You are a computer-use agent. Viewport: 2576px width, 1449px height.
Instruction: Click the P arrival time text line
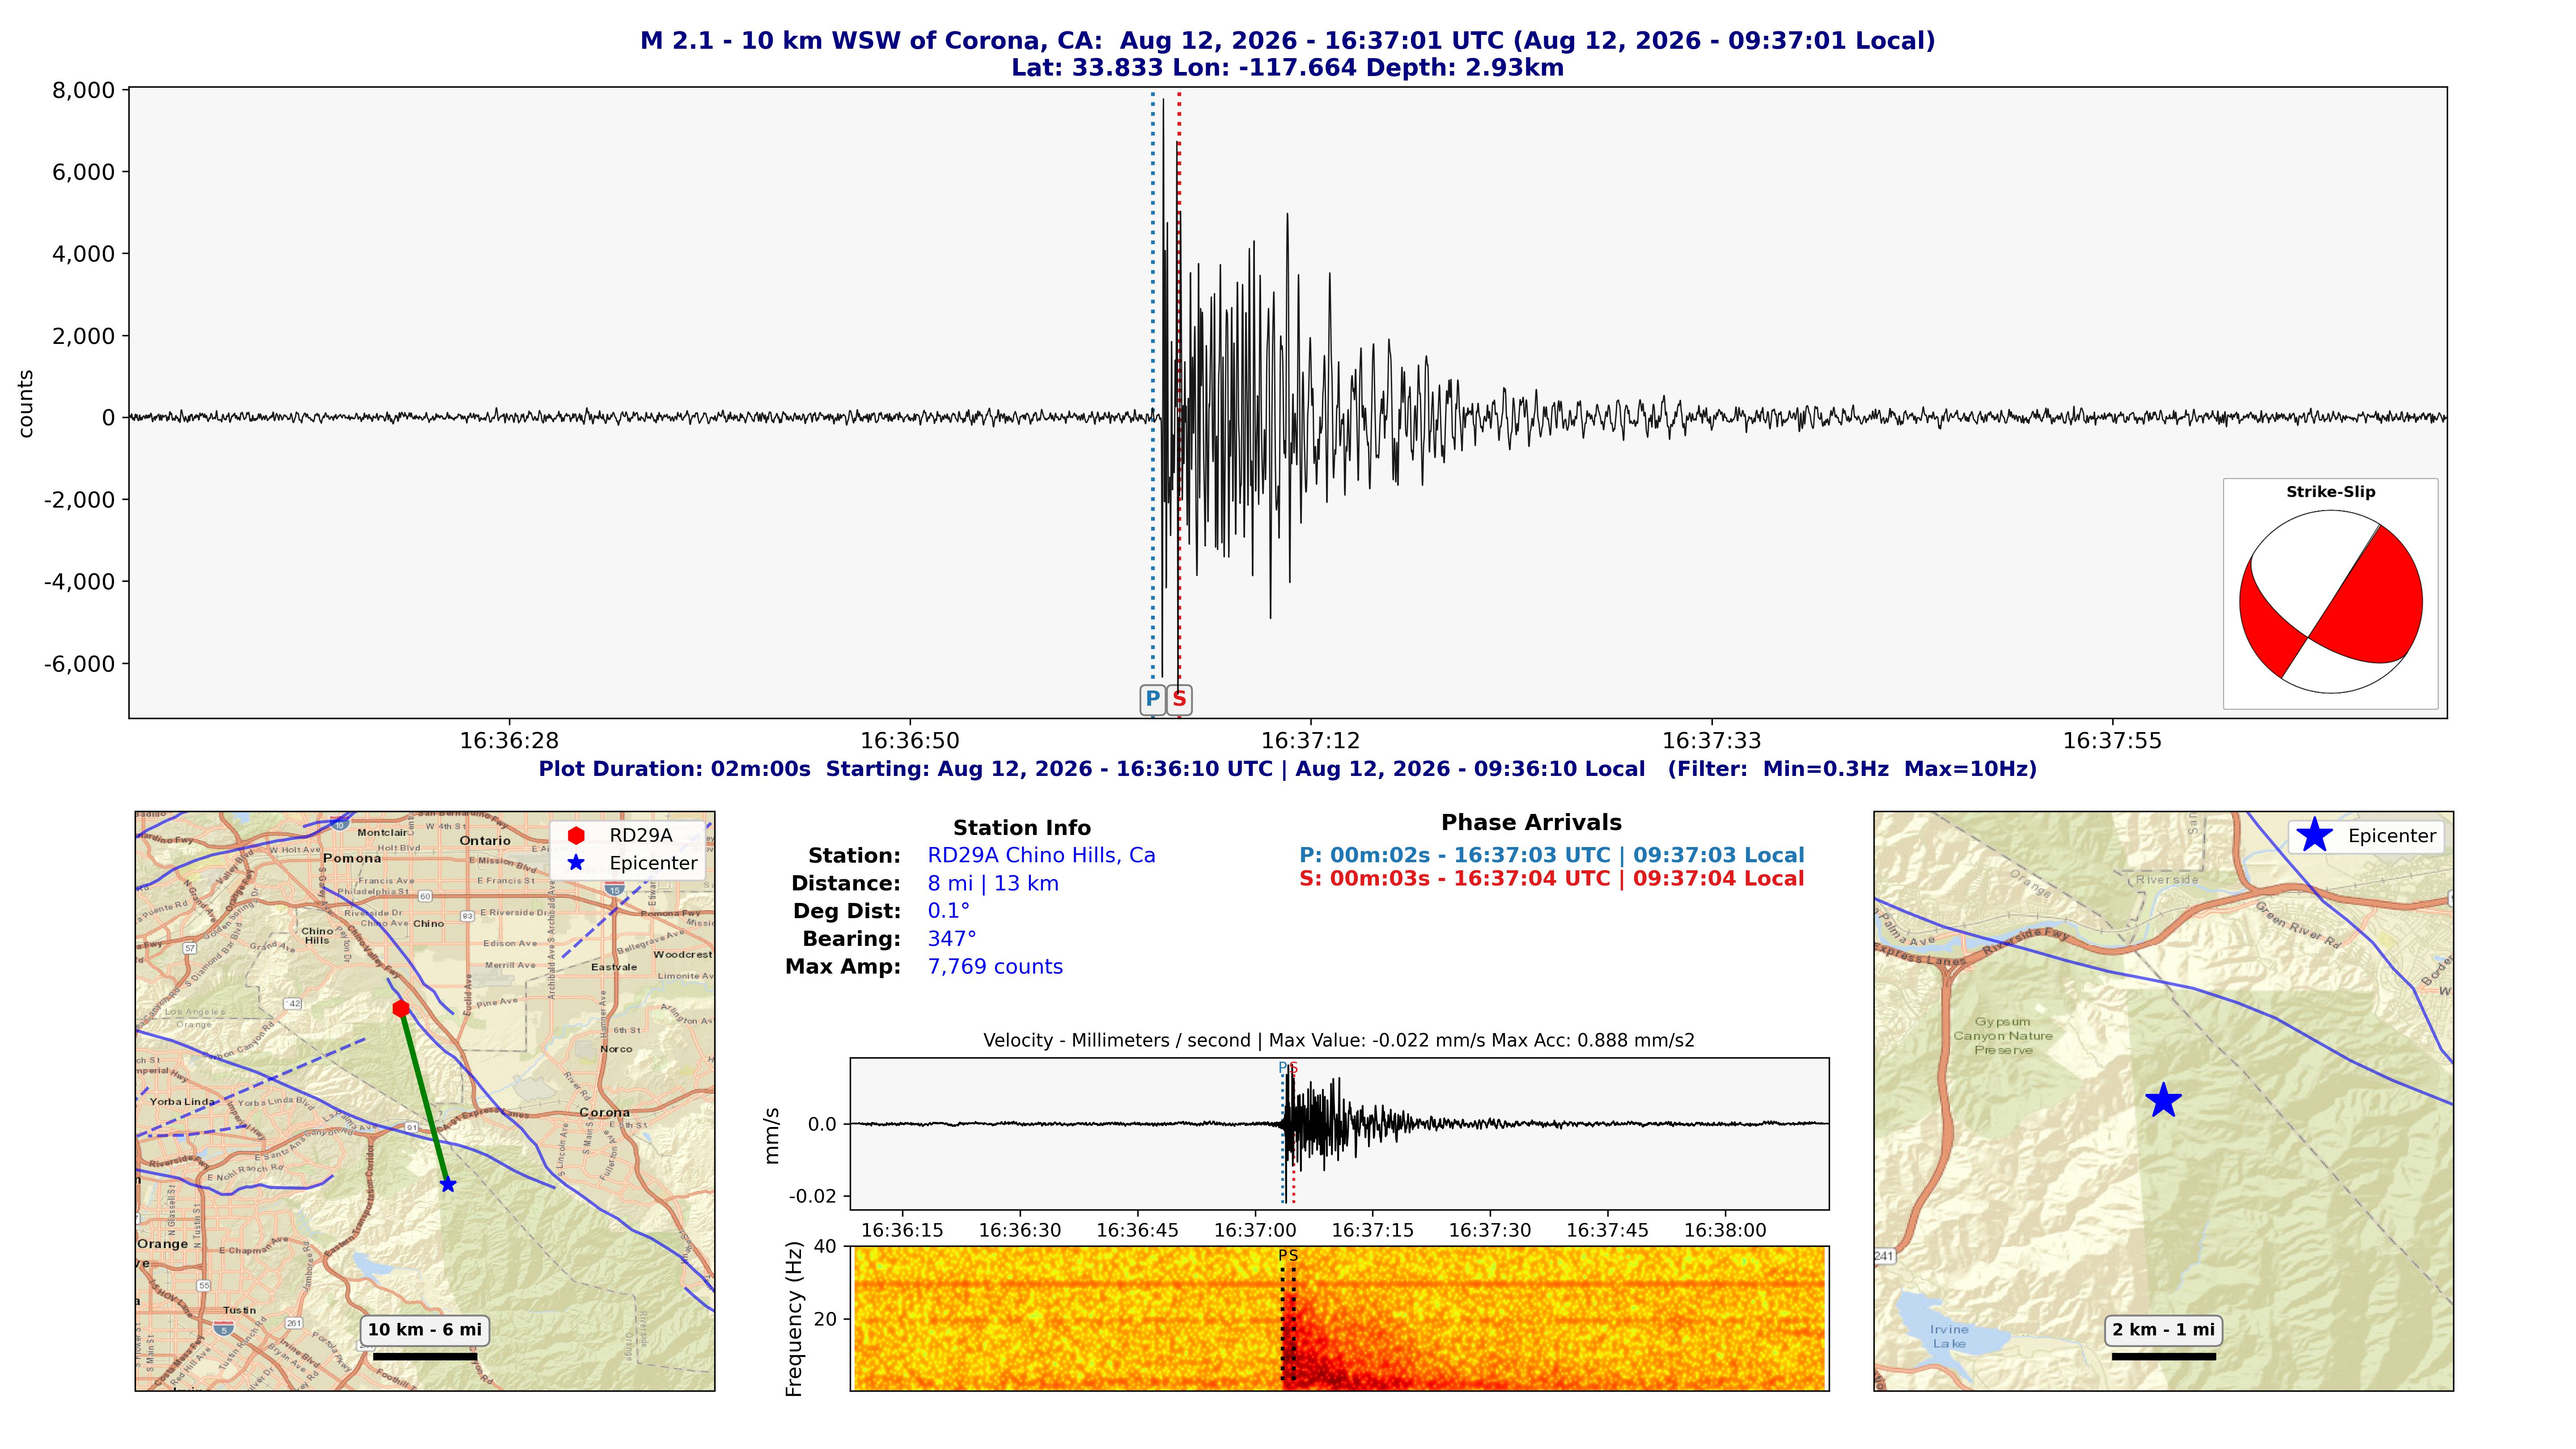(x=1551, y=855)
